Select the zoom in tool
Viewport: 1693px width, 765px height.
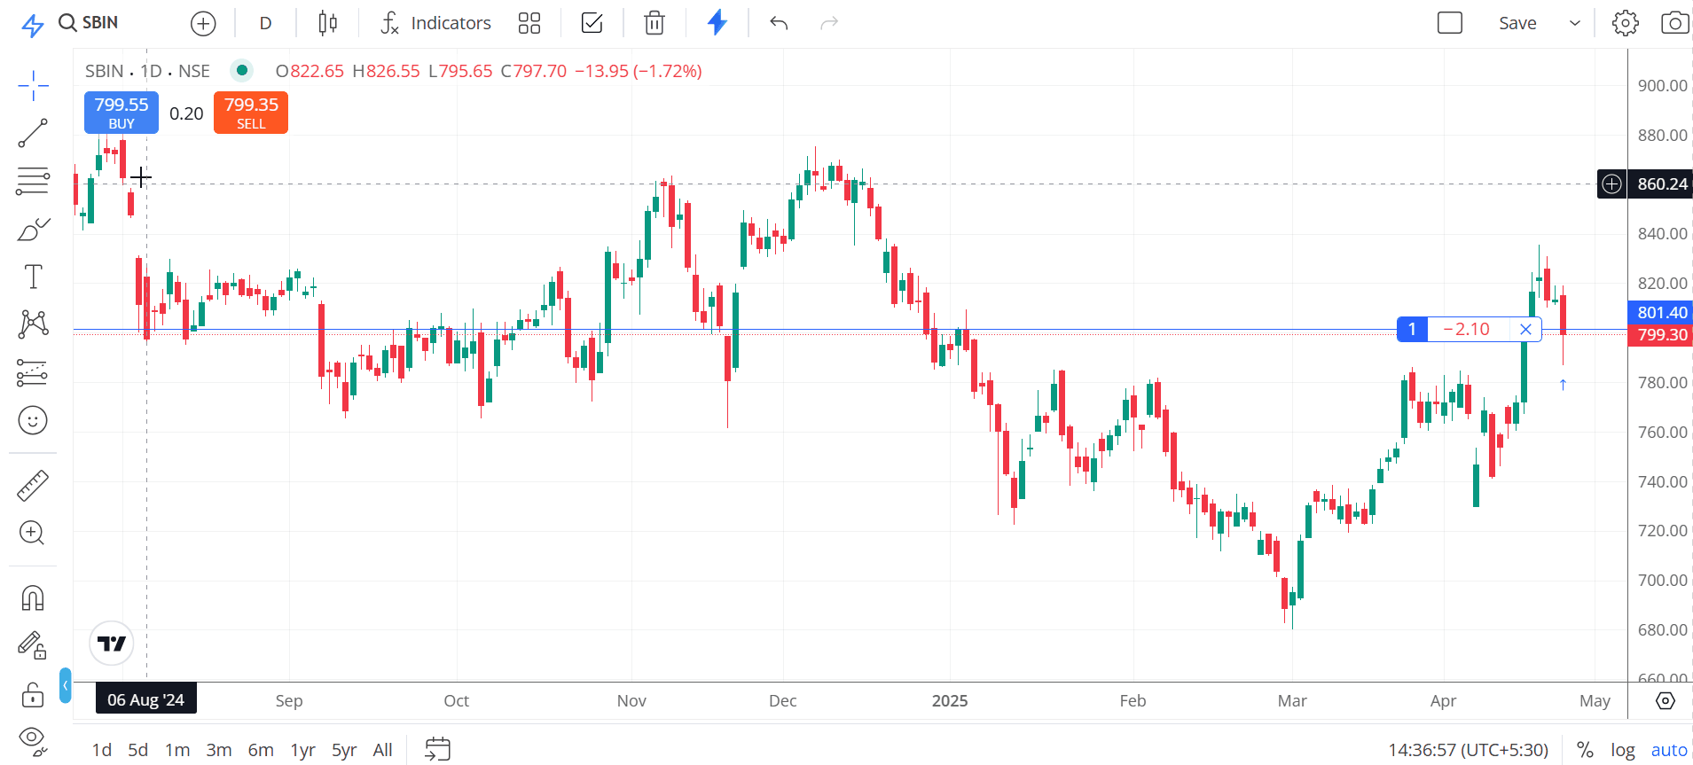33,533
